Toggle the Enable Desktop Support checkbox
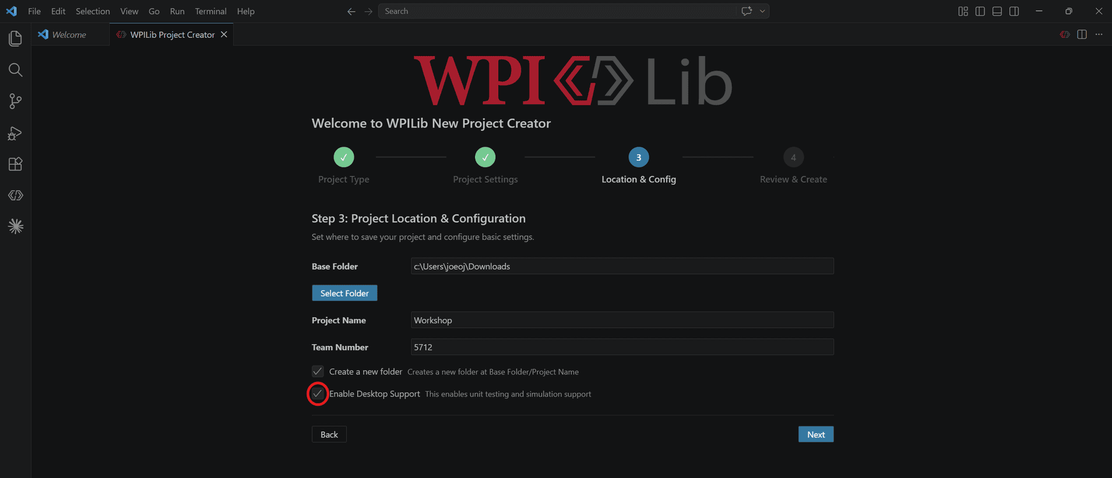The image size is (1112, 478). tap(318, 394)
